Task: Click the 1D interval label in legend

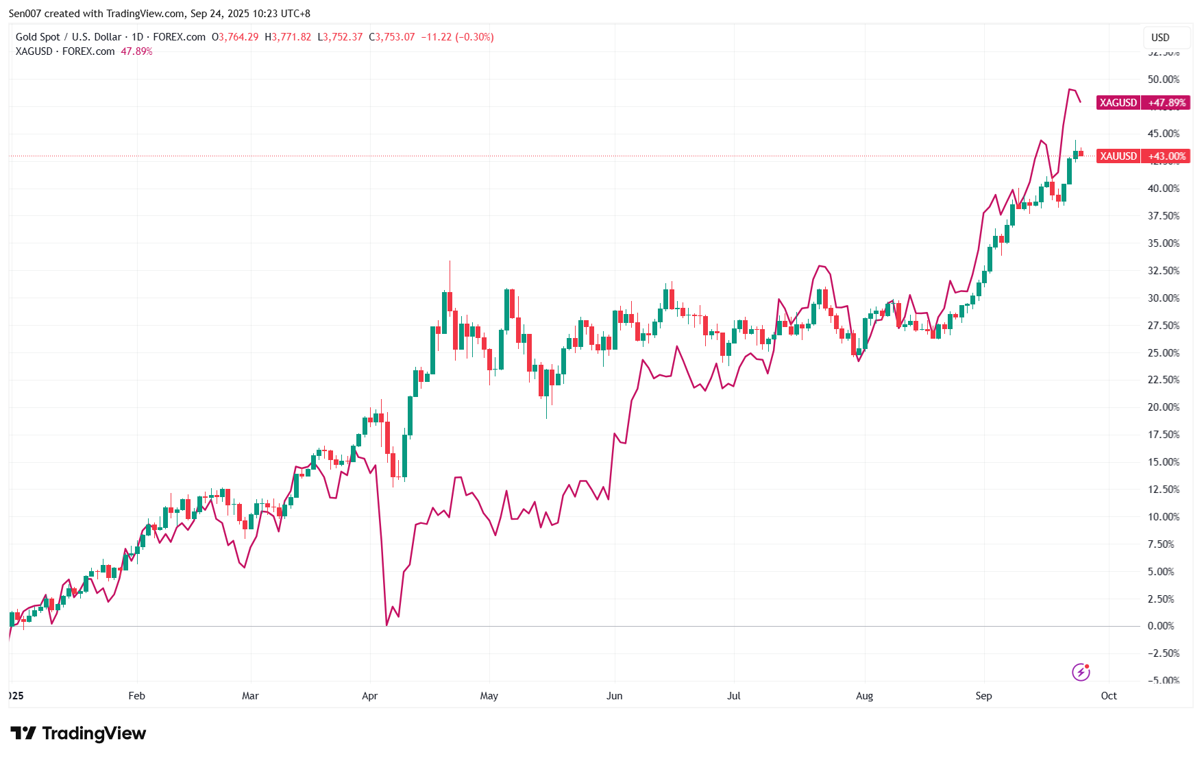Action: (137, 37)
